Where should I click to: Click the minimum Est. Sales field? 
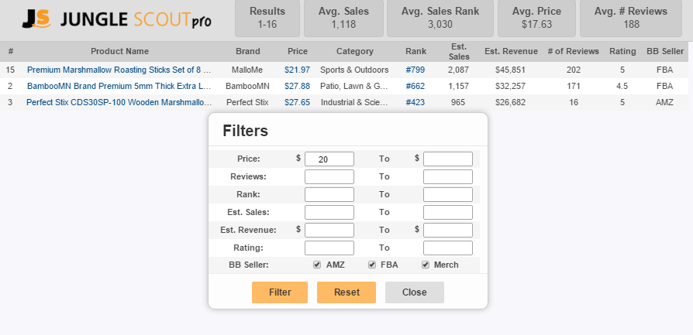(x=329, y=212)
